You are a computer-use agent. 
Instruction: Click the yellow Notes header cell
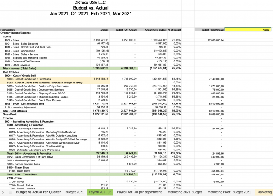click(248, 29)
